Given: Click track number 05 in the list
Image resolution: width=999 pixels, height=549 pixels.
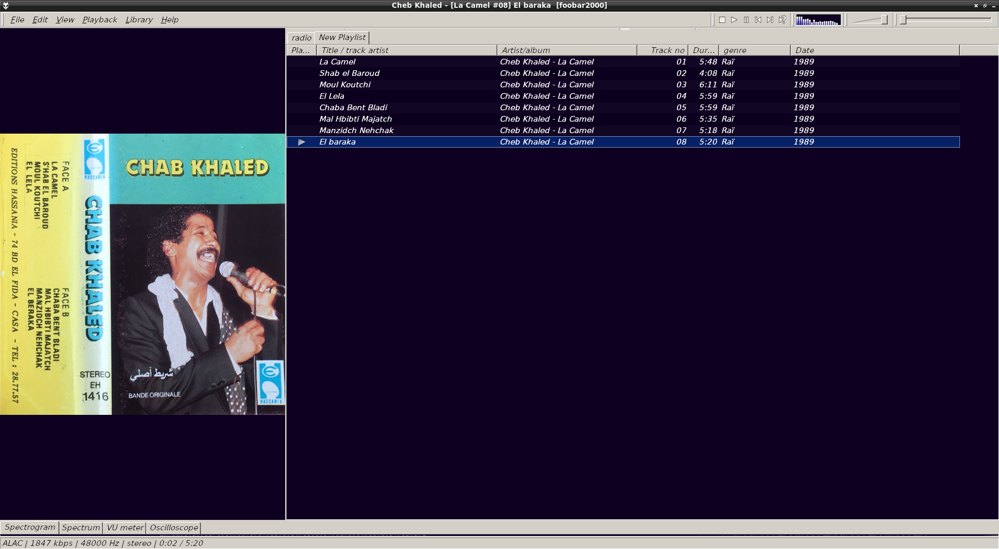Looking at the screenshot, I should coord(681,108).
